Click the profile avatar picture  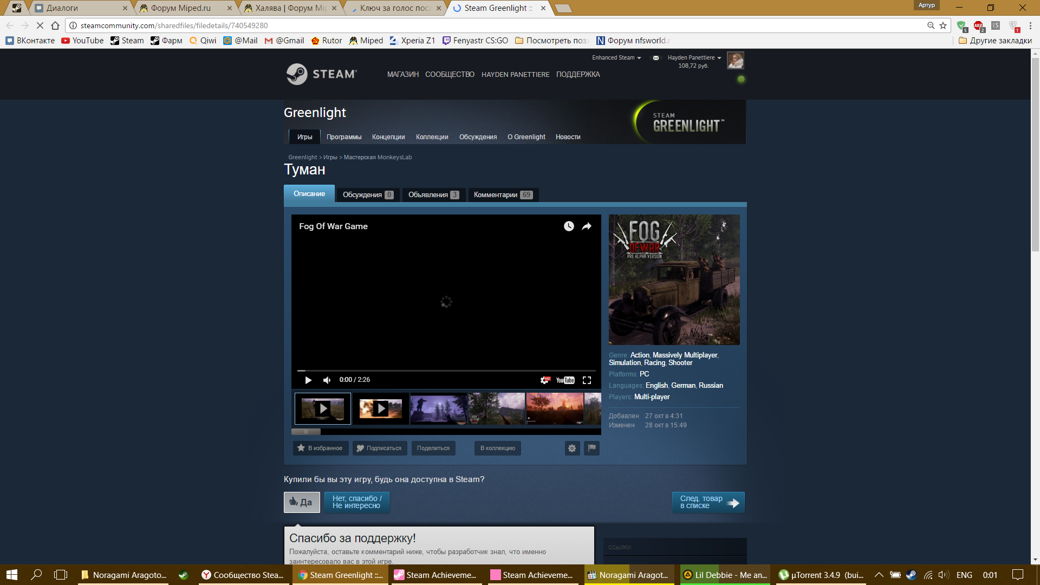click(736, 60)
